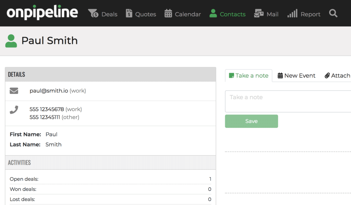The image size is (351, 205).
Task: Click the Open deals count row
Action: 110,179
